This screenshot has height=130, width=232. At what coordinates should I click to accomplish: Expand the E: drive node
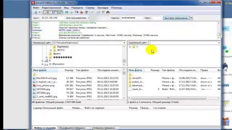pyautogui.click(x=42, y=61)
